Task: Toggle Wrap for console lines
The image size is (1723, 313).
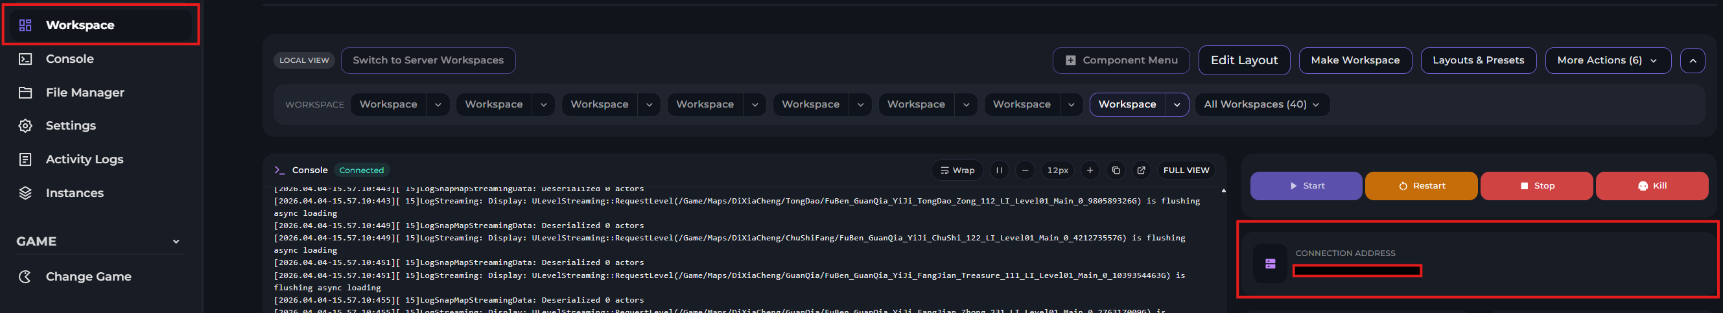Action: [957, 170]
